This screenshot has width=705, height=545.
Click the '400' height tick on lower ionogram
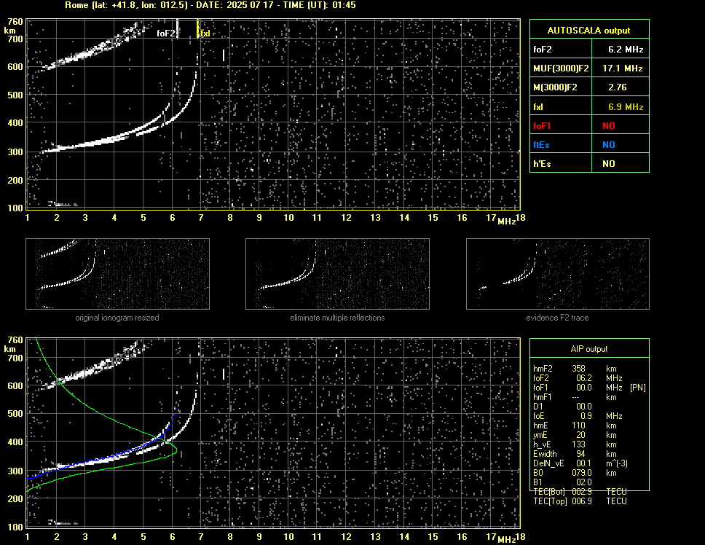[15, 442]
